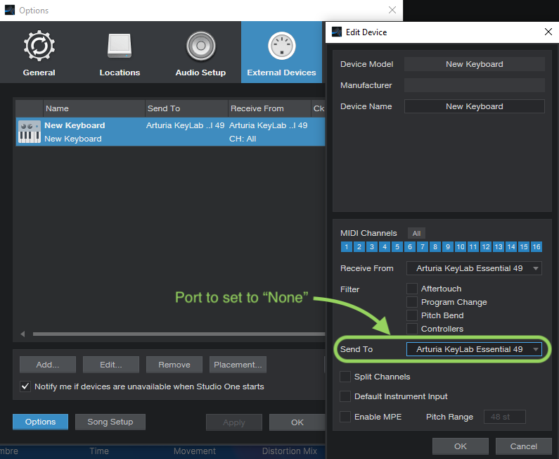
Task: Open the General settings gear icon
Action: pos(39,46)
